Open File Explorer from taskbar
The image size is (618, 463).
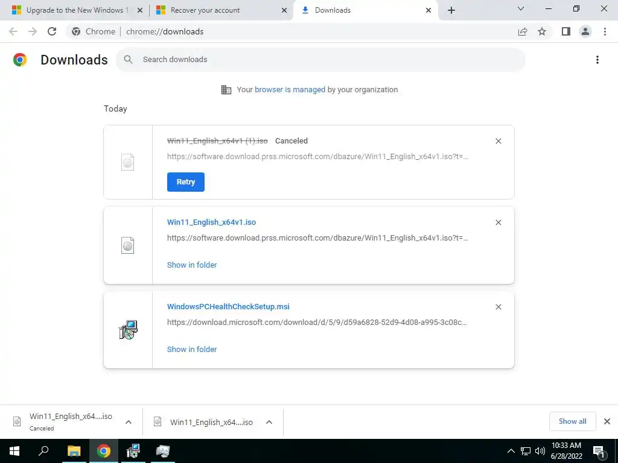pyautogui.click(x=74, y=451)
